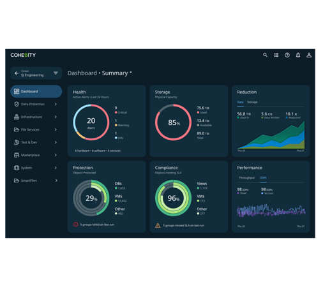Expand the System chevron
Viewport: 332px width, 287px height.
56,168
